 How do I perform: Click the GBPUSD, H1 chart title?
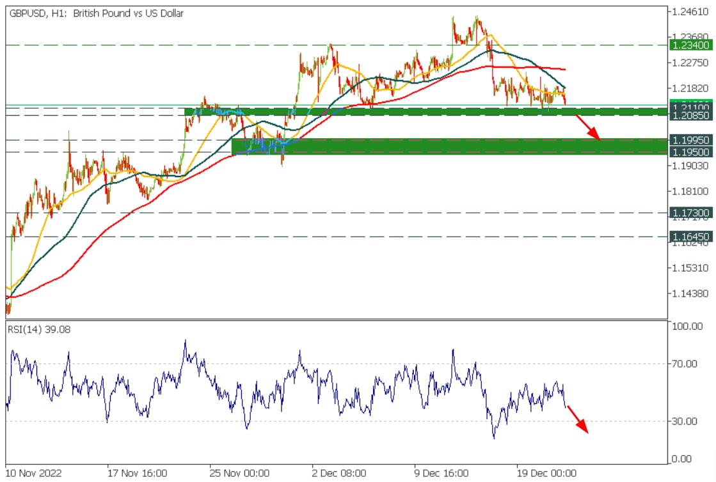(97, 13)
